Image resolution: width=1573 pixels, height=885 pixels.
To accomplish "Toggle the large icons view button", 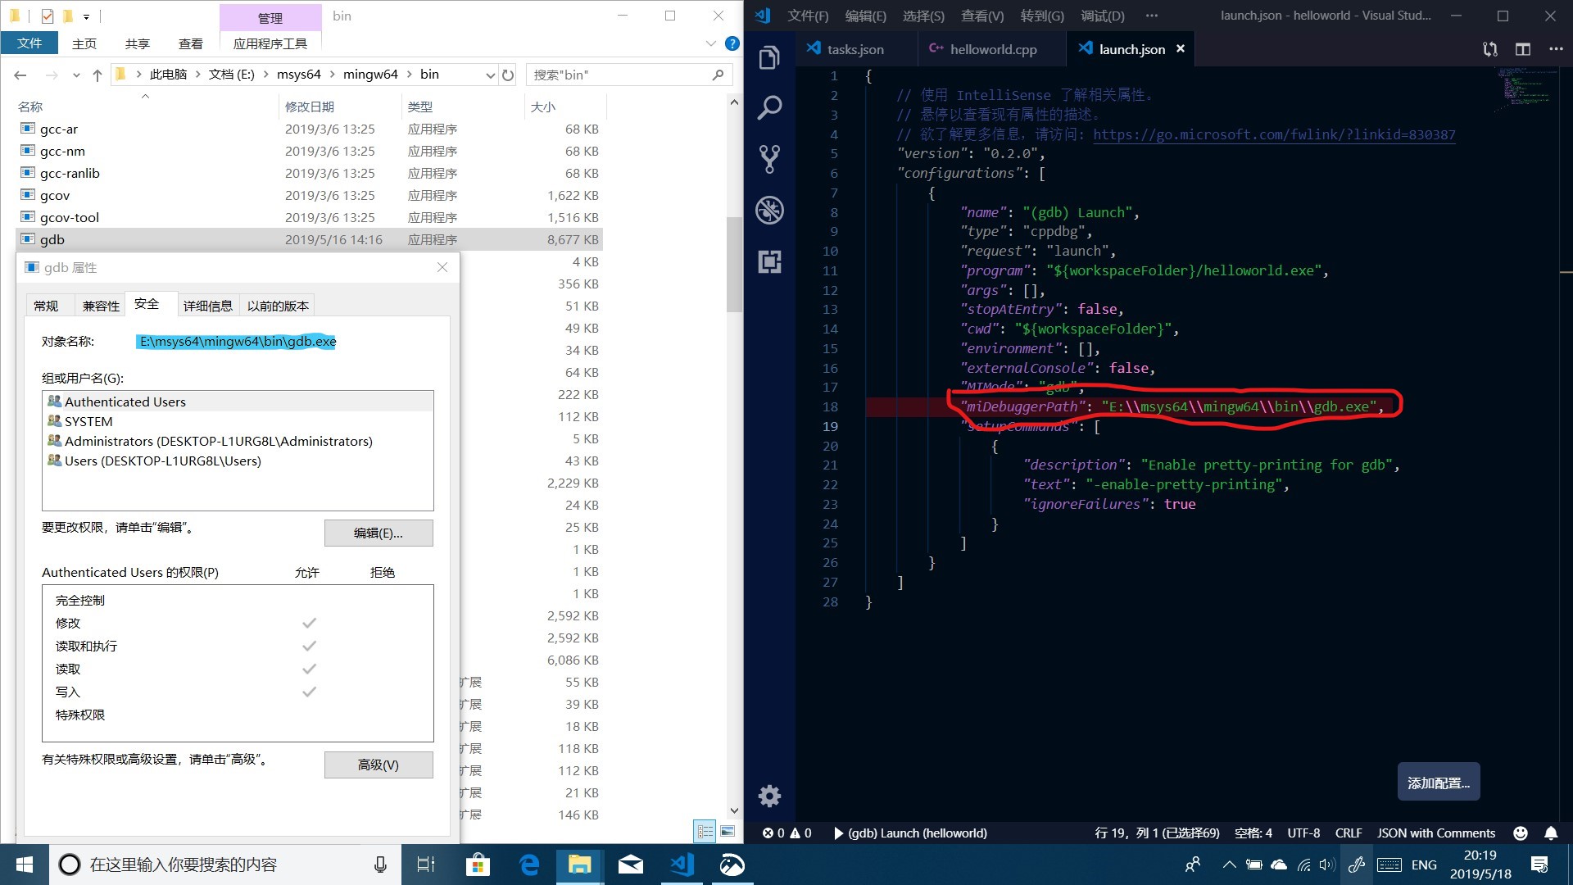I will click(x=728, y=831).
